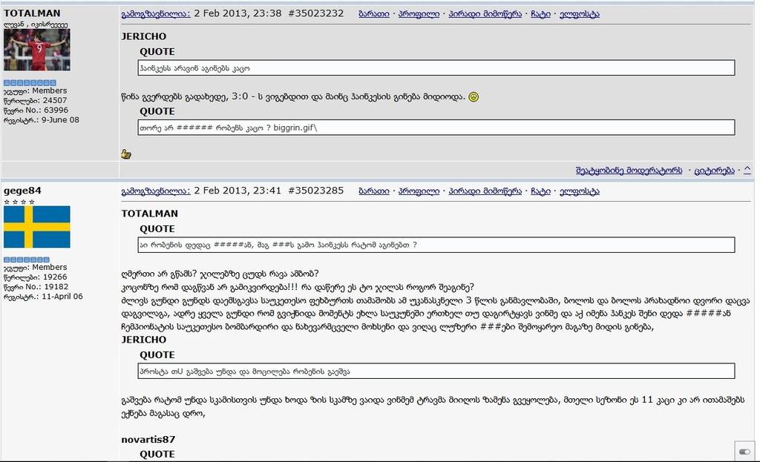Click the yellow smiley in TOTALMAN's post
The width and height of the screenshot is (760, 462).
point(474,97)
